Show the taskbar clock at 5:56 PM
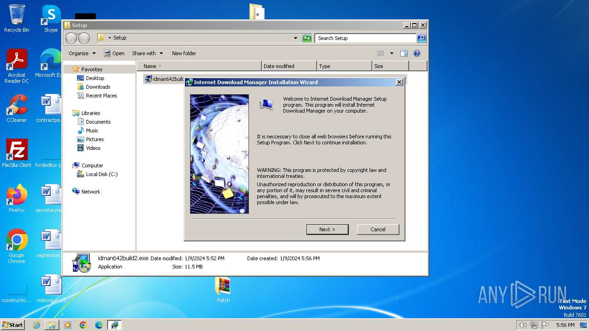 tap(565, 325)
